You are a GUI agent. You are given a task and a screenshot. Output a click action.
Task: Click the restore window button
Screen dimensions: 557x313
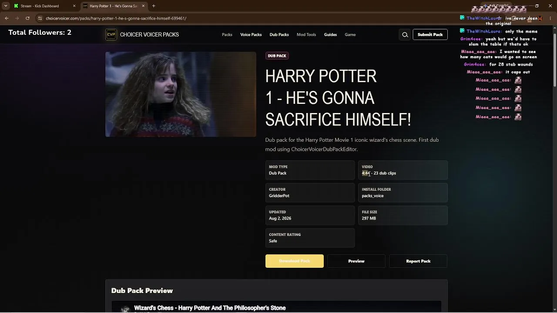point(537,6)
